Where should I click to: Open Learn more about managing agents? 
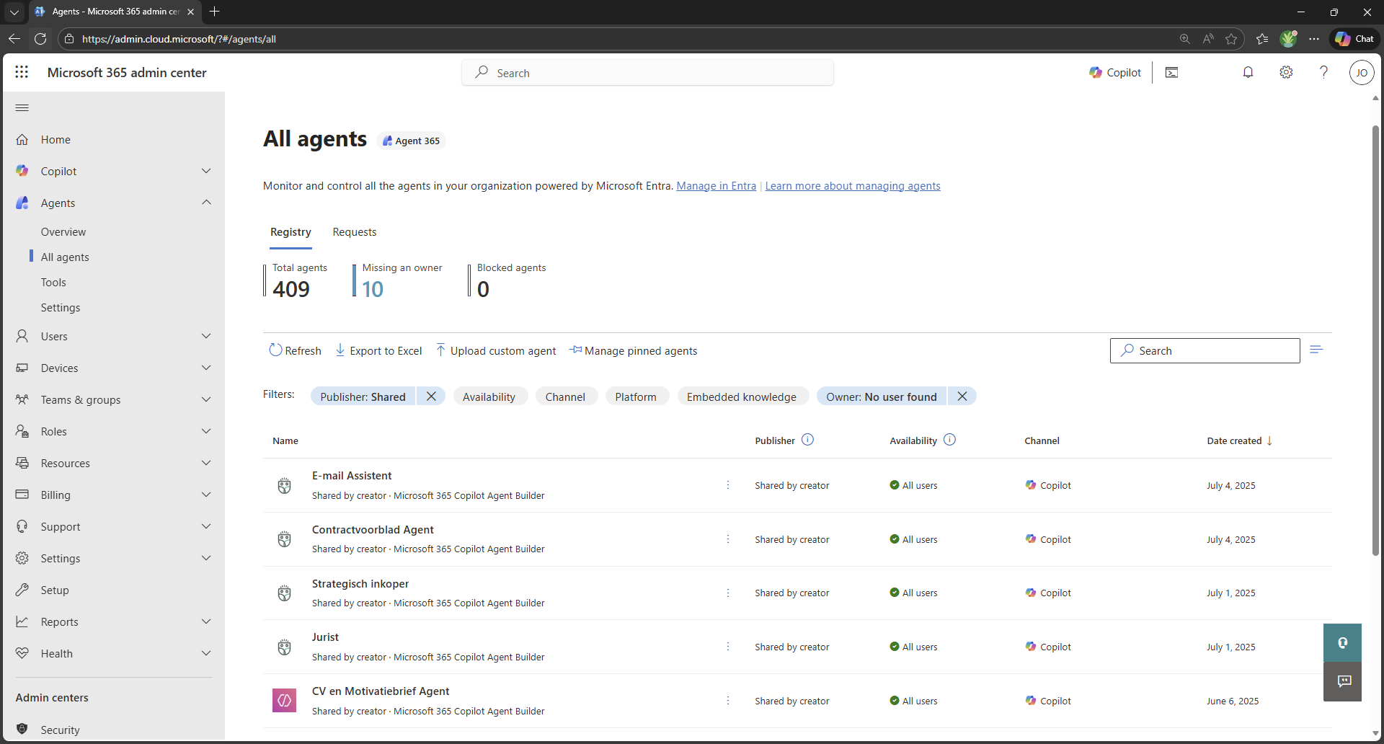tap(853, 185)
